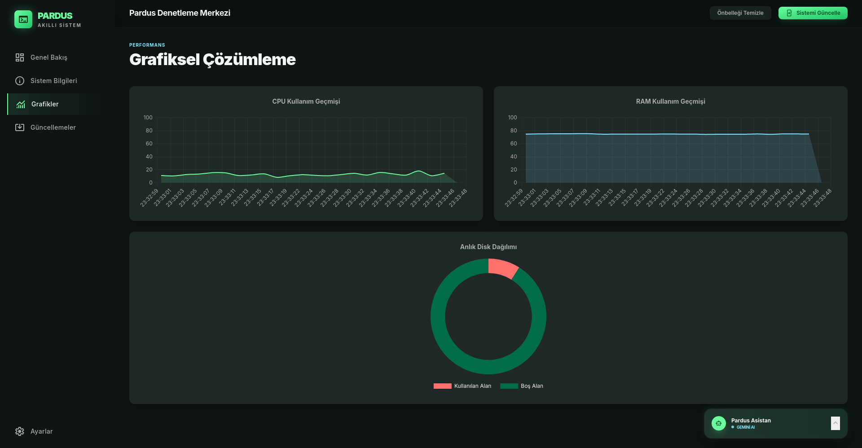Toggle Boş Alan legend in disk chart
862x448 pixels.
pyautogui.click(x=522, y=386)
